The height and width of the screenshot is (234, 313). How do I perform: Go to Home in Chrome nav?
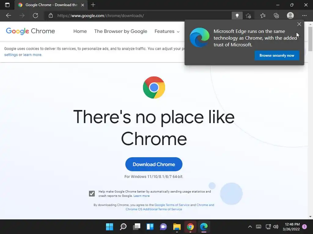[80, 31]
